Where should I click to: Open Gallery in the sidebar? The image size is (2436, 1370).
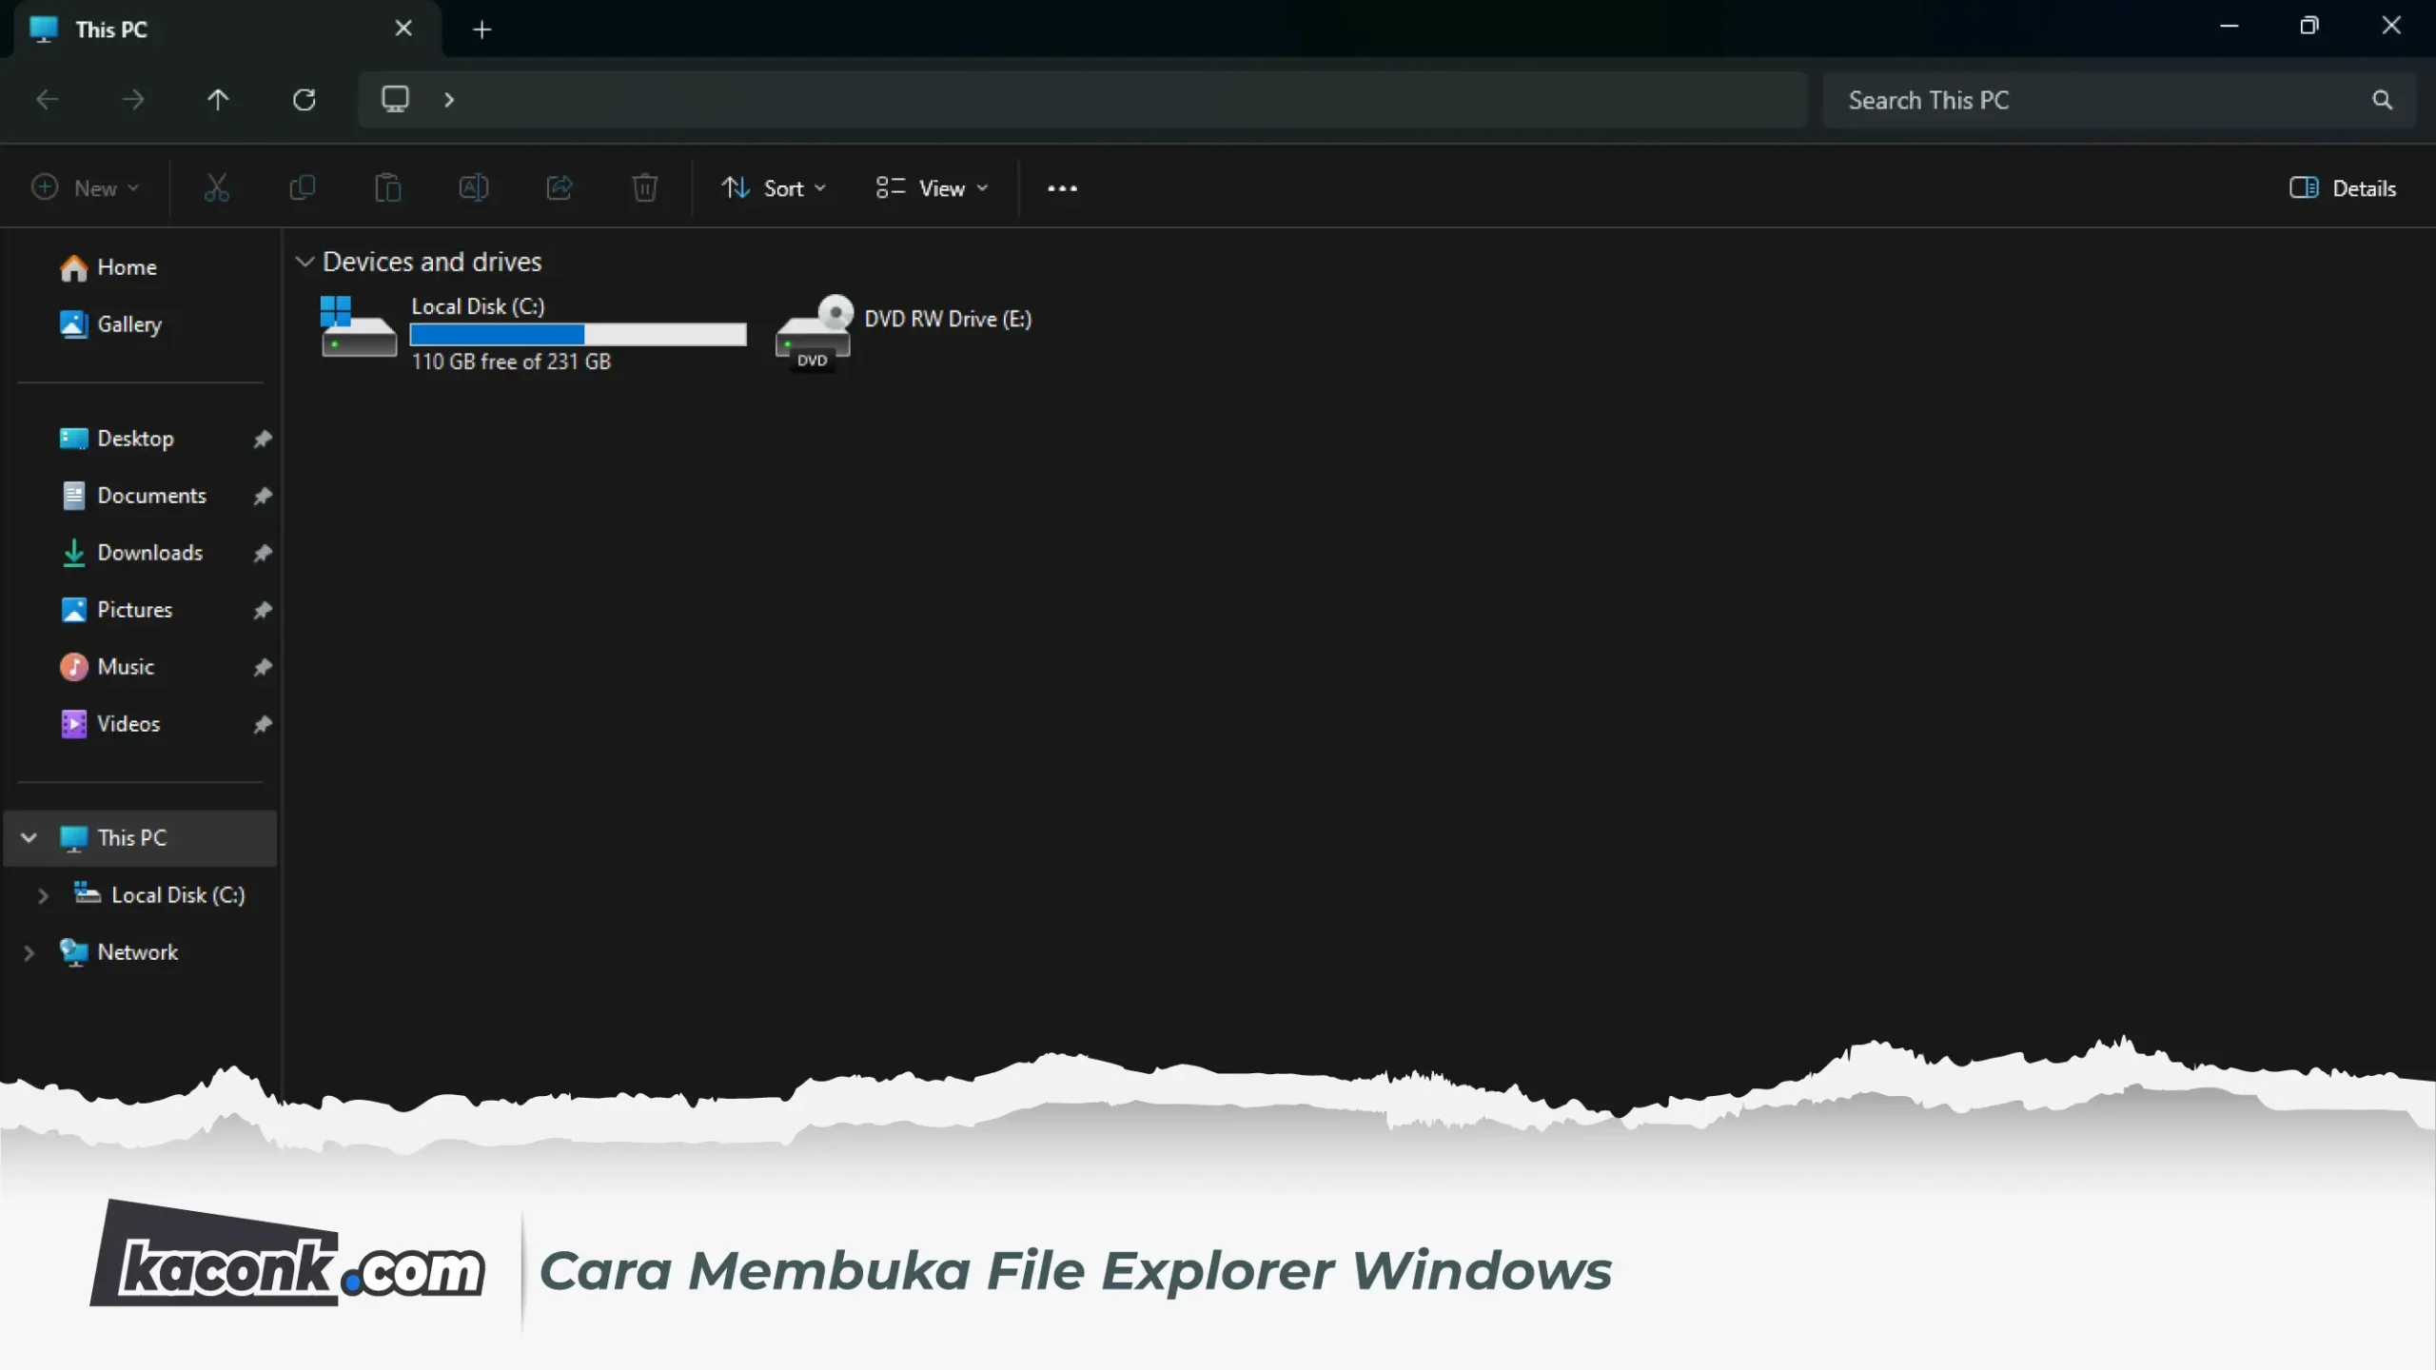point(110,324)
